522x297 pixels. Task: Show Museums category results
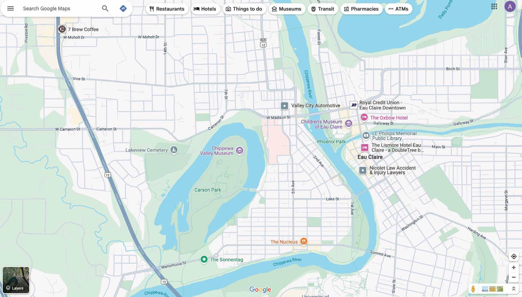[x=287, y=9]
